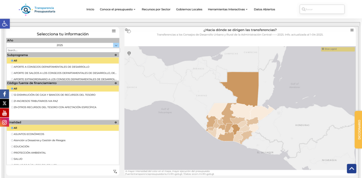Screen dimensions: 362x178
Task: Click the clear filters funnel icon
Action: (x=115, y=171)
